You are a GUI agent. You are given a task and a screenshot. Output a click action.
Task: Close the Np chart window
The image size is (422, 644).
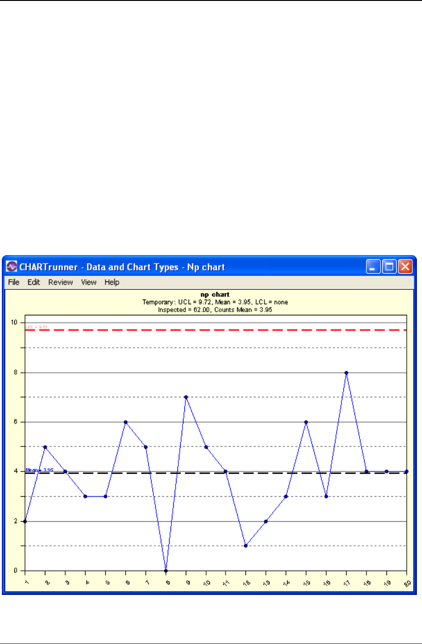point(405,267)
